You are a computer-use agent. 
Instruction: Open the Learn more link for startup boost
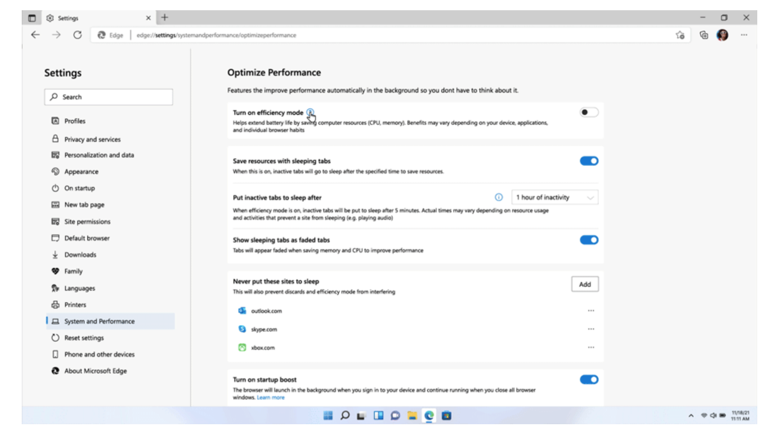[x=270, y=398]
